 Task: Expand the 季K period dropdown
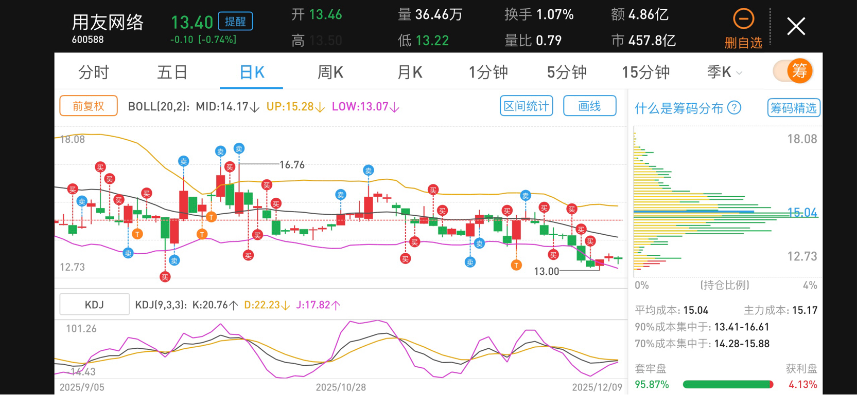pyautogui.click(x=725, y=72)
